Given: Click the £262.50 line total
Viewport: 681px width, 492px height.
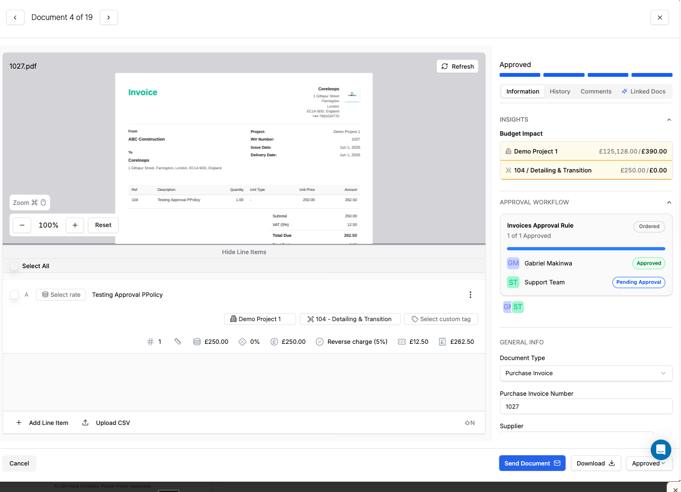Looking at the screenshot, I should tap(462, 342).
